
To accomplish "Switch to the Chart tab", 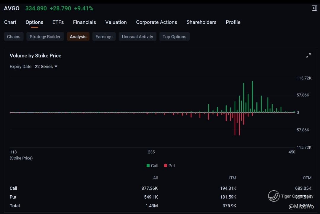I will [10, 22].
